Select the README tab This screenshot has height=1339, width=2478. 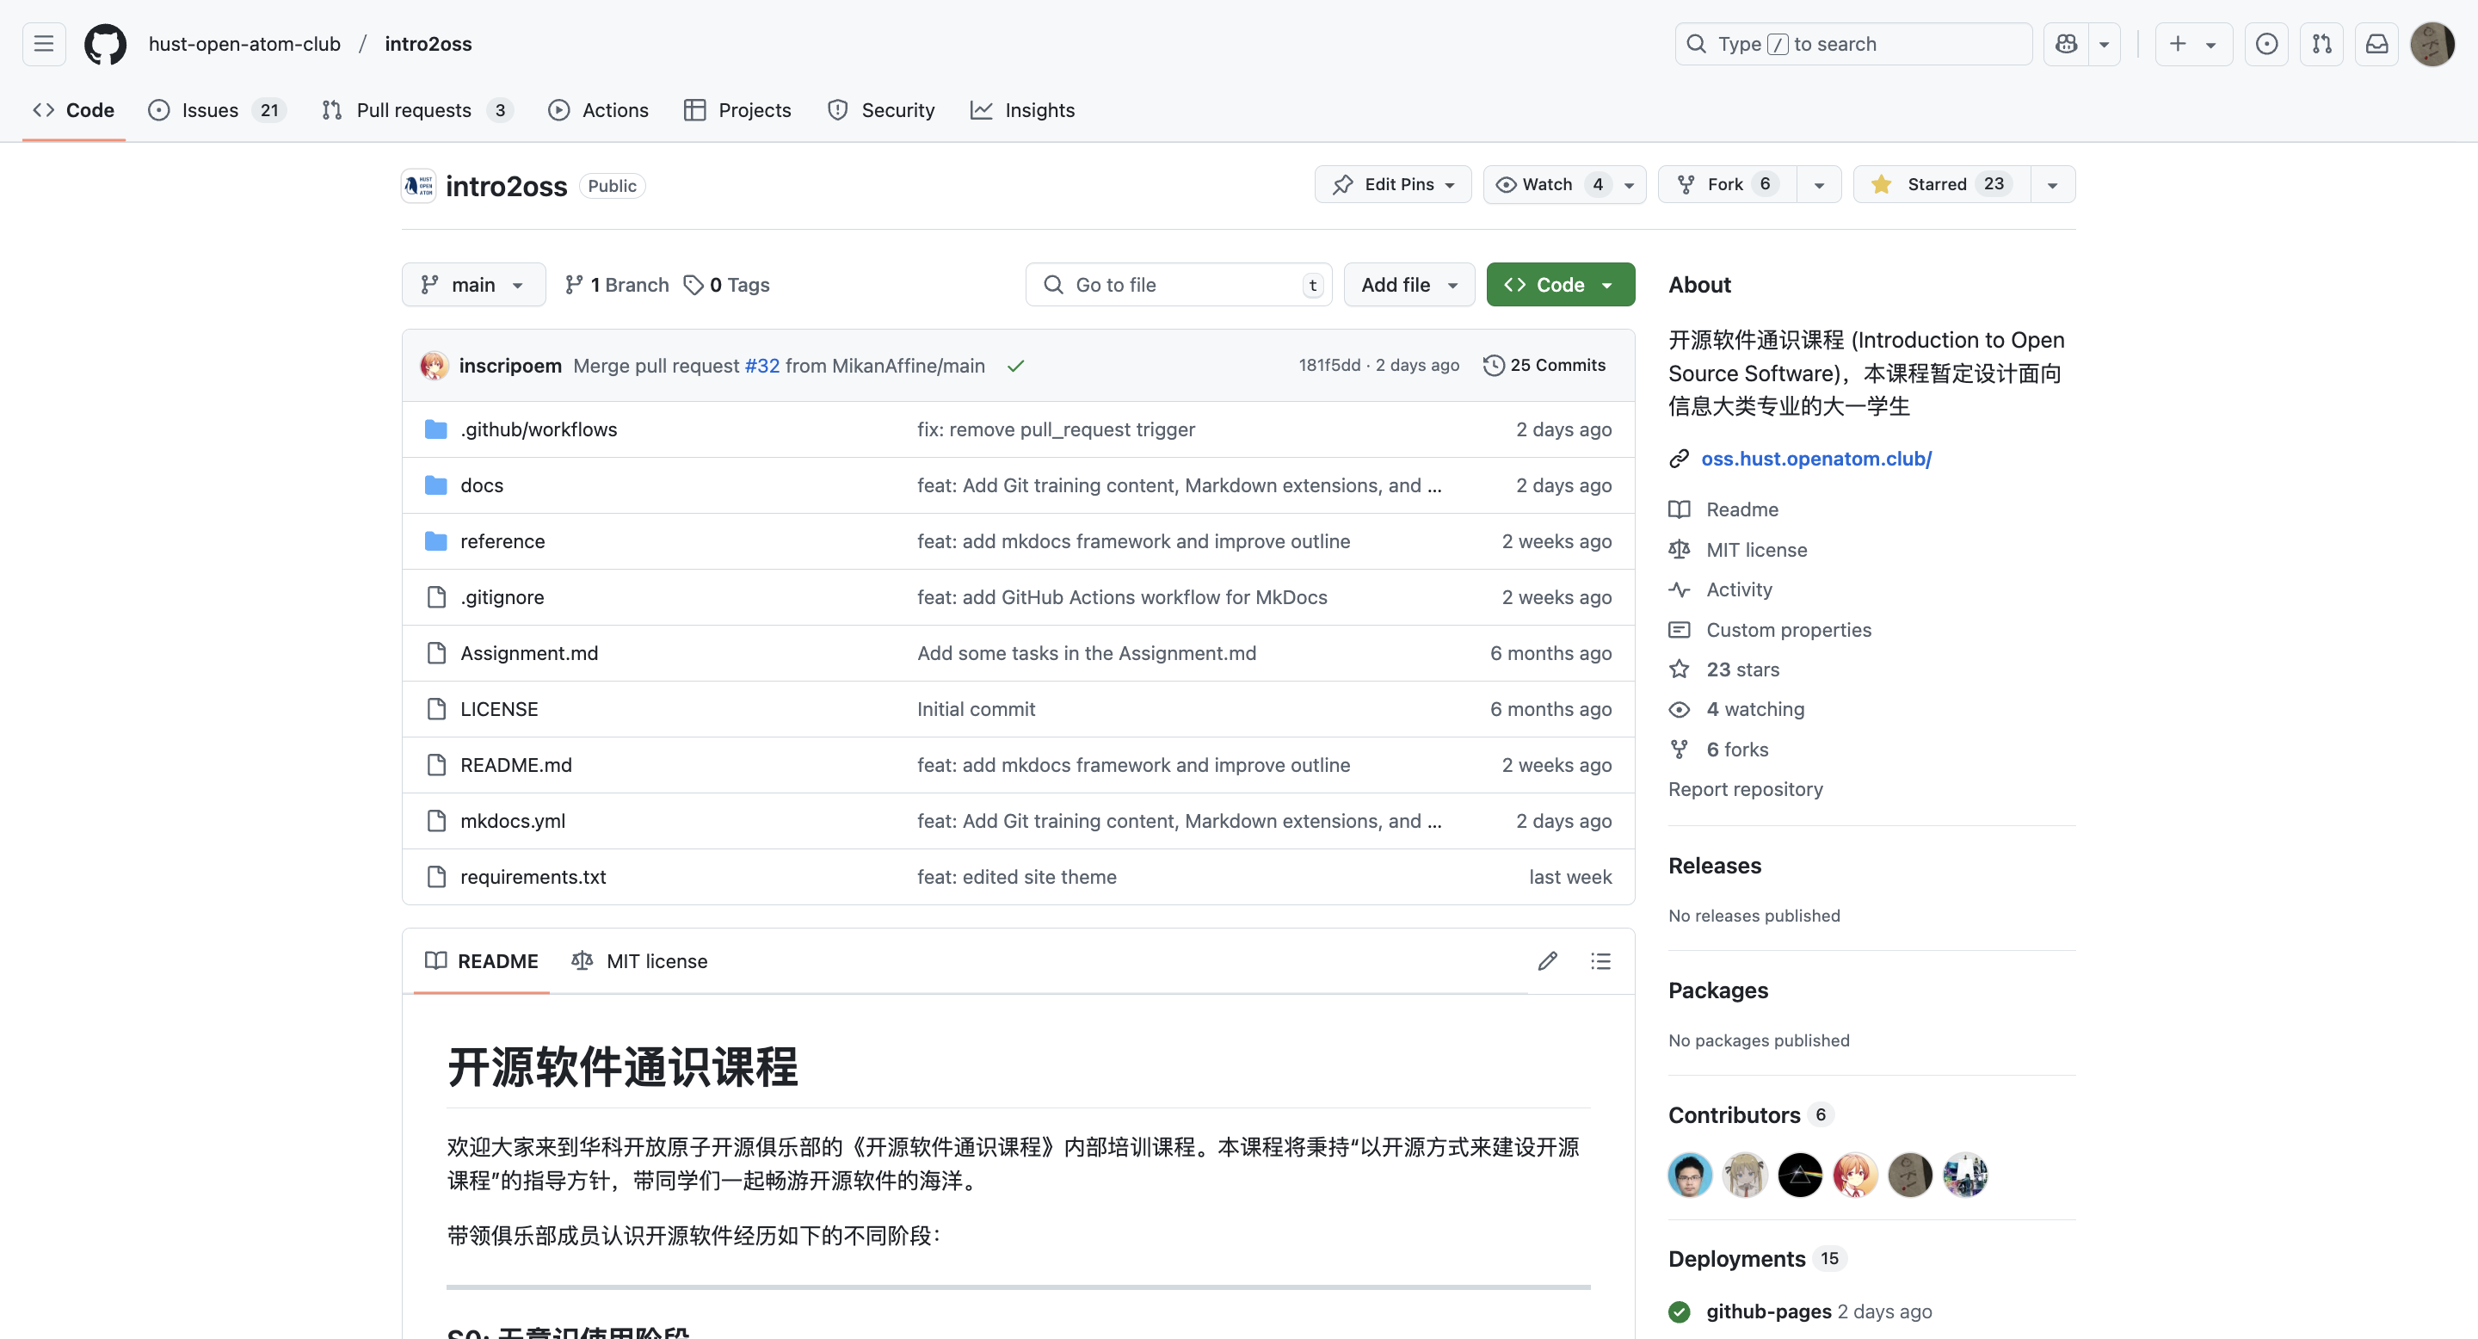[482, 961]
